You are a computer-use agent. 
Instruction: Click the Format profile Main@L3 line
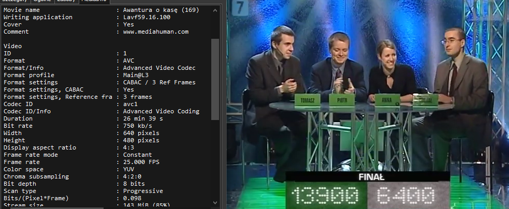tap(78, 75)
